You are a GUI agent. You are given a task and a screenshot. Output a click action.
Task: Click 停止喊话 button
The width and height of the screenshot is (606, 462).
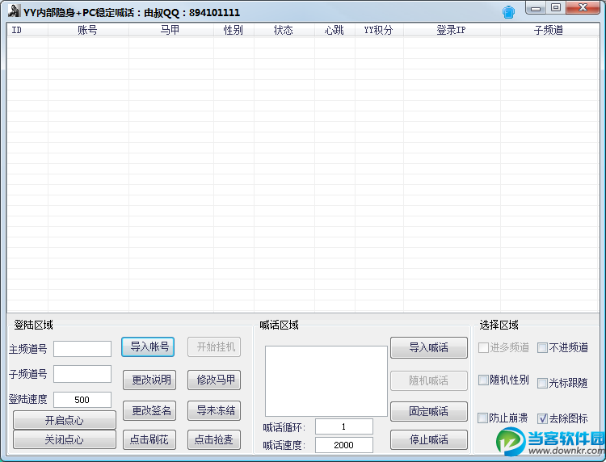[x=429, y=439]
